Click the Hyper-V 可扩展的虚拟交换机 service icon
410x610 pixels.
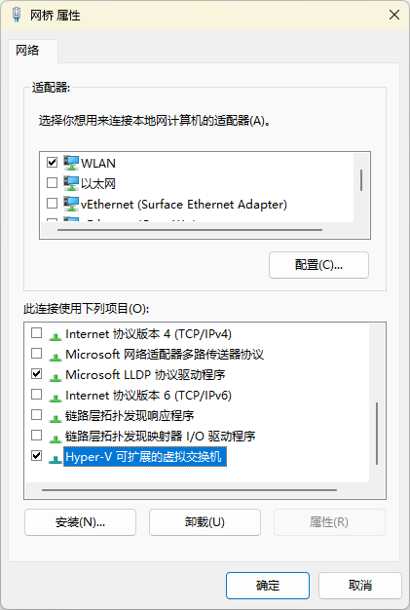click(56, 458)
